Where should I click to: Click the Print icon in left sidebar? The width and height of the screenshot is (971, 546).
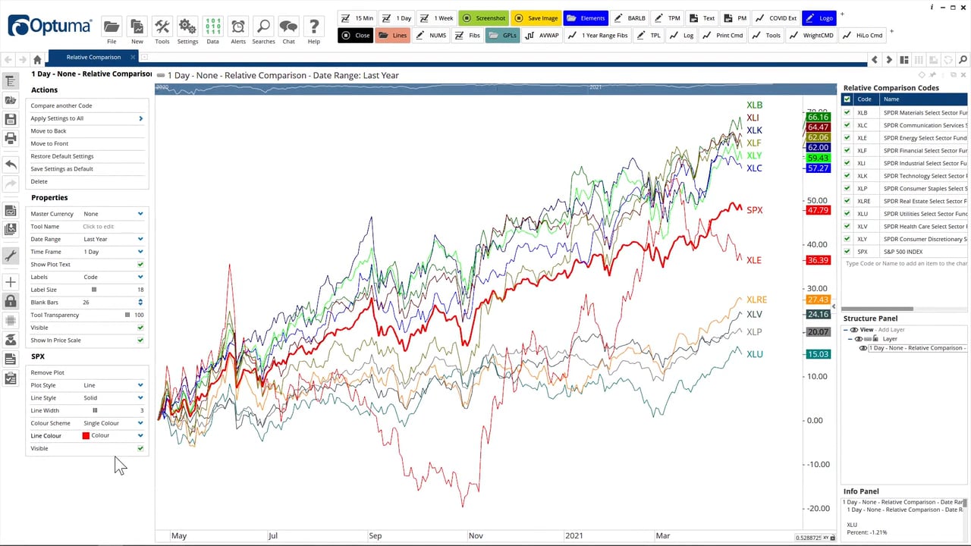coord(11,138)
